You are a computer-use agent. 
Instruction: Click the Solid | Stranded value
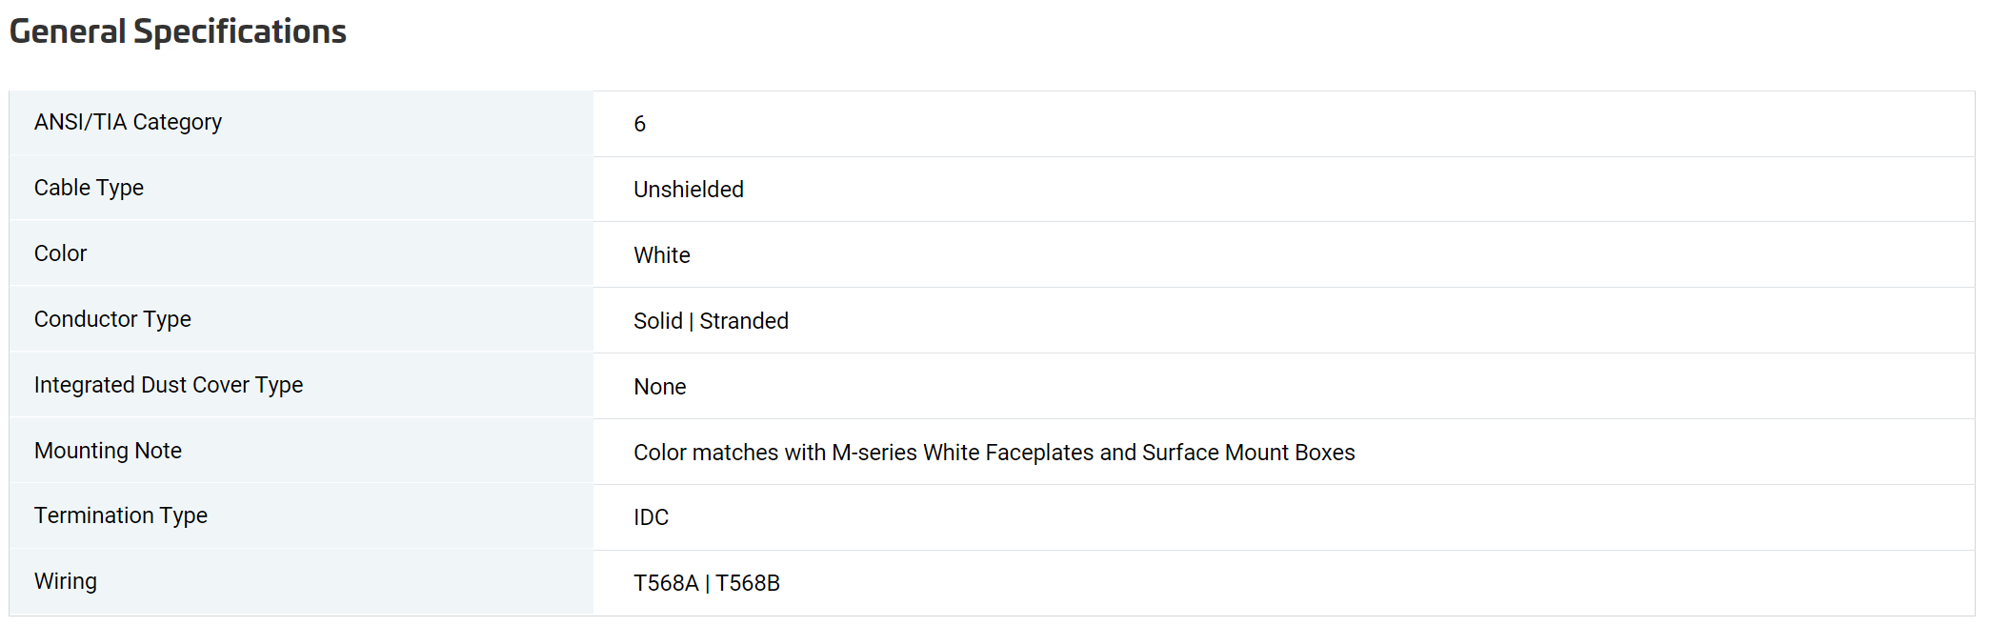tap(711, 321)
